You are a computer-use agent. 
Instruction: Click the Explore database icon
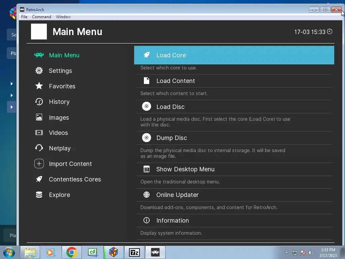tap(39, 195)
